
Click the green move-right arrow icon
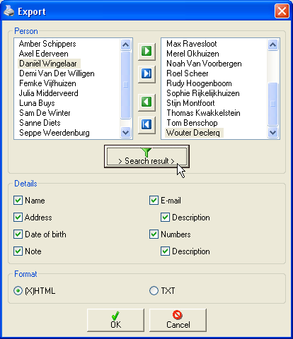(x=146, y=52)
